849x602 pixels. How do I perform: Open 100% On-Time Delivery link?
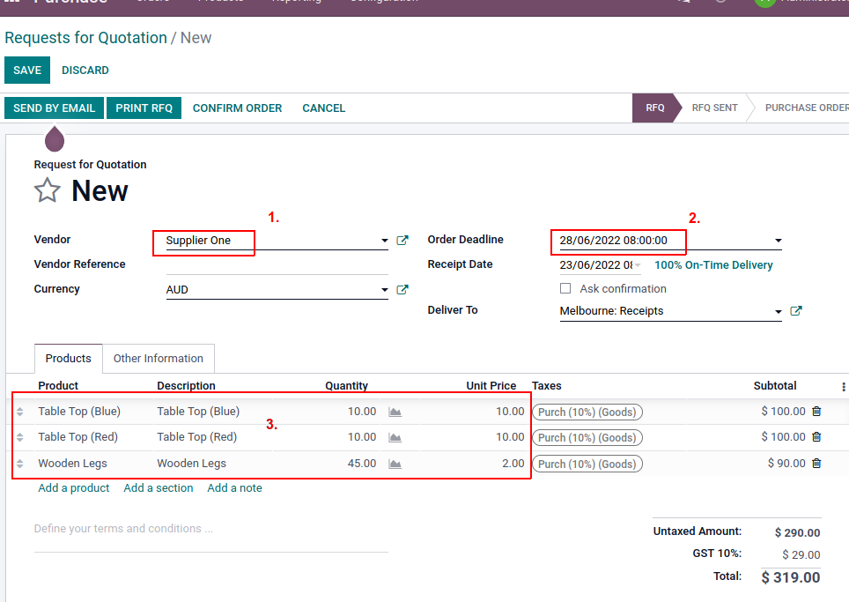click(x=713, y=265)
